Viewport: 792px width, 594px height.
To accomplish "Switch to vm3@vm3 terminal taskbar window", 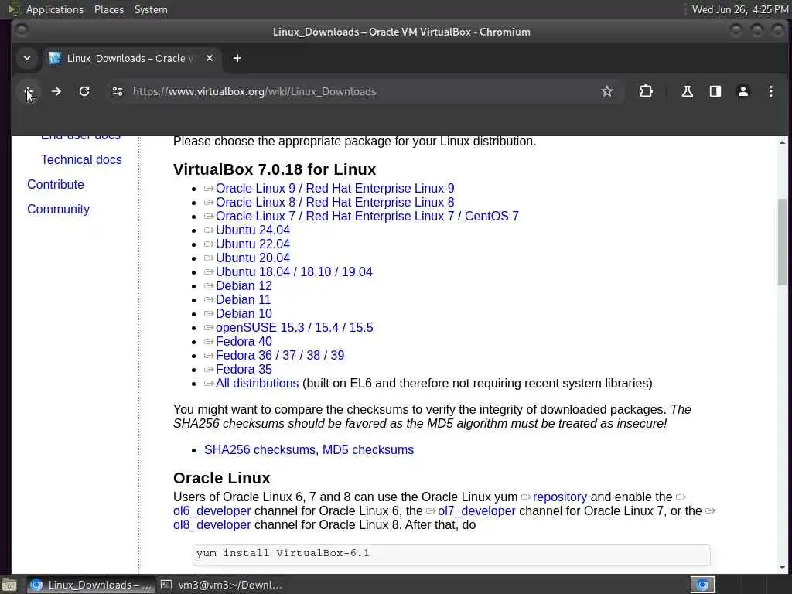I will point(221,585).
